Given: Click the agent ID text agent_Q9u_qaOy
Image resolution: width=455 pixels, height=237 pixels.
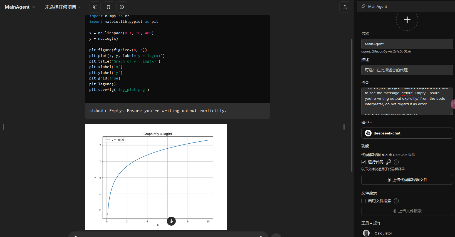Looking at the screenshot, I should click(x=386, y=51).
